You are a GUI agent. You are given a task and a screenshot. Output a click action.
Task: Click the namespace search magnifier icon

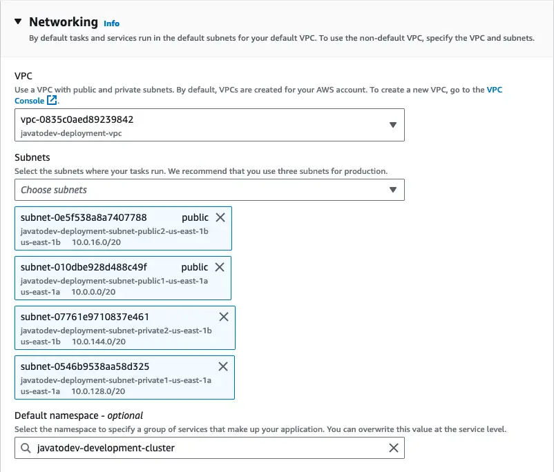[26, 448]
